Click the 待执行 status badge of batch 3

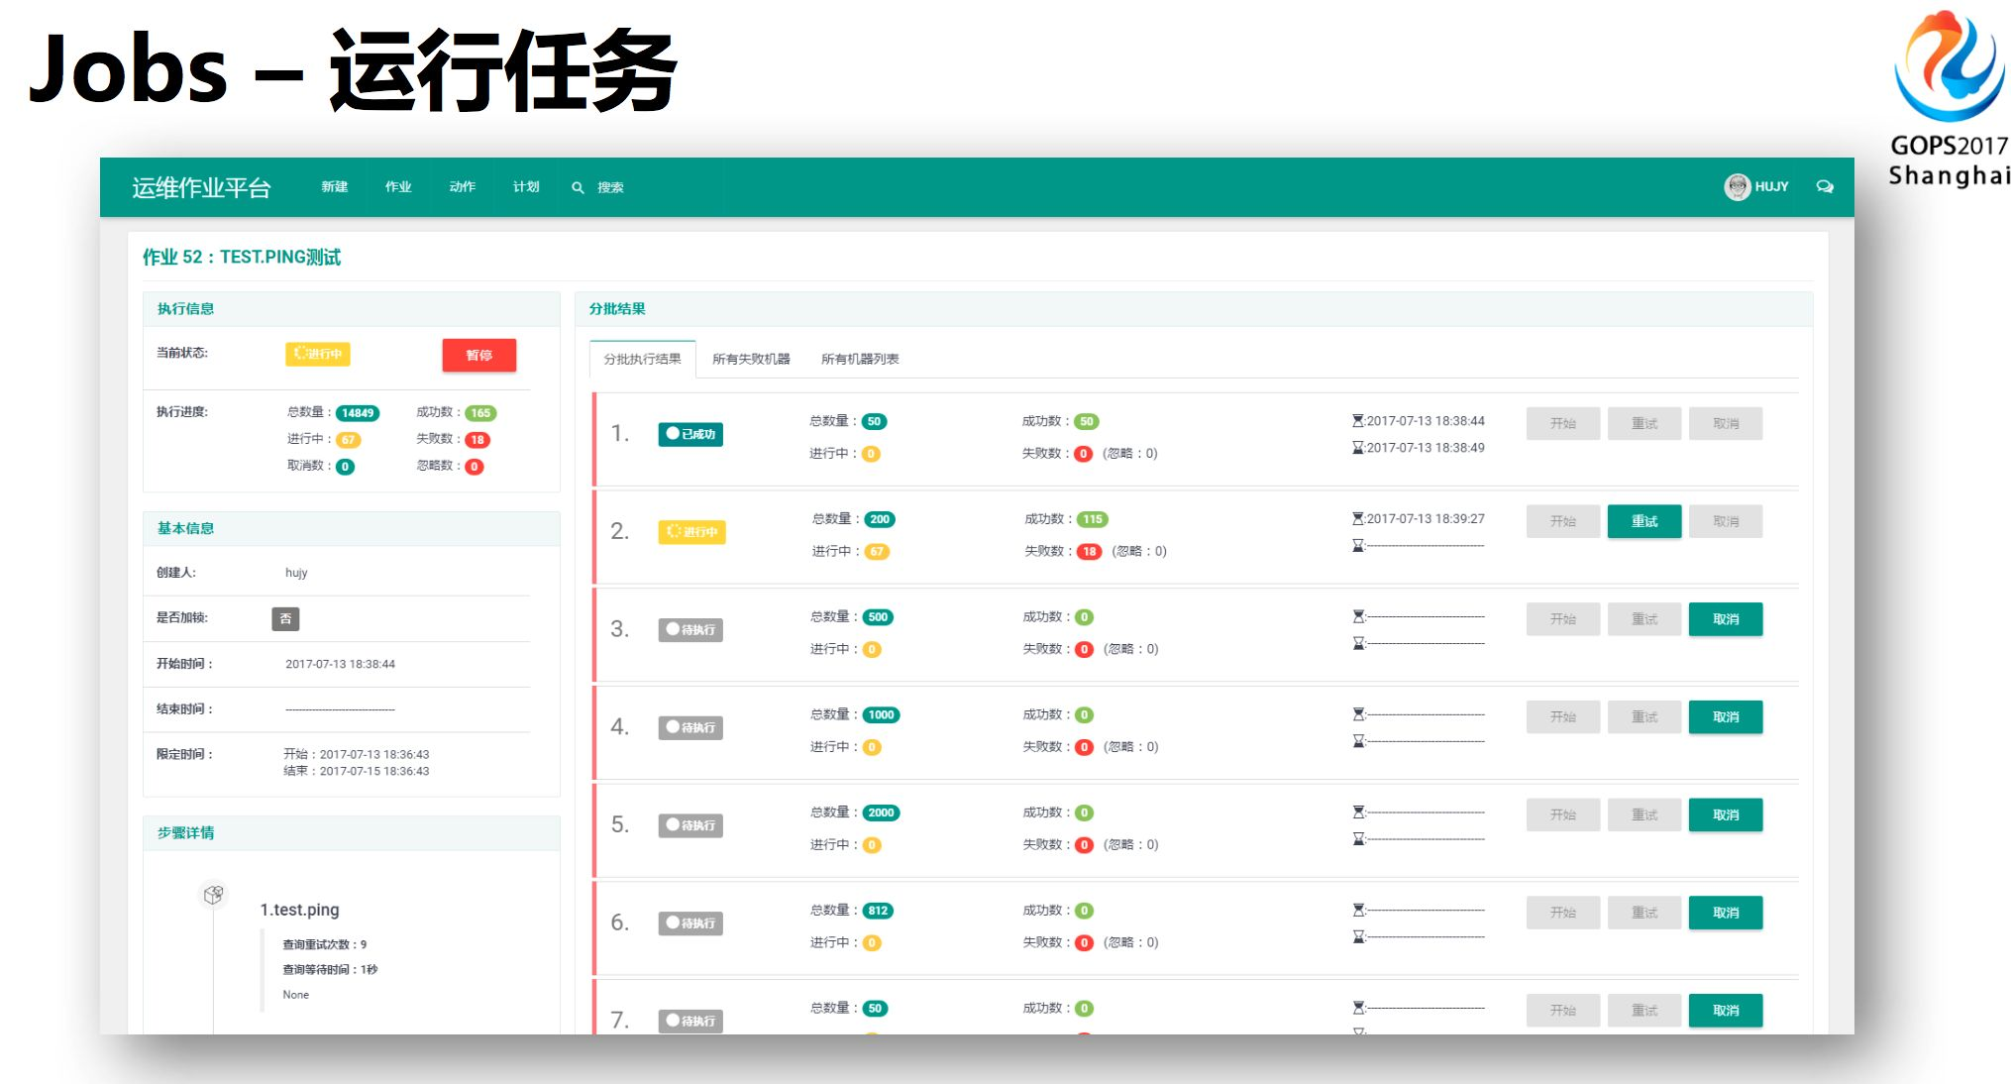click(x=690, y=629)
